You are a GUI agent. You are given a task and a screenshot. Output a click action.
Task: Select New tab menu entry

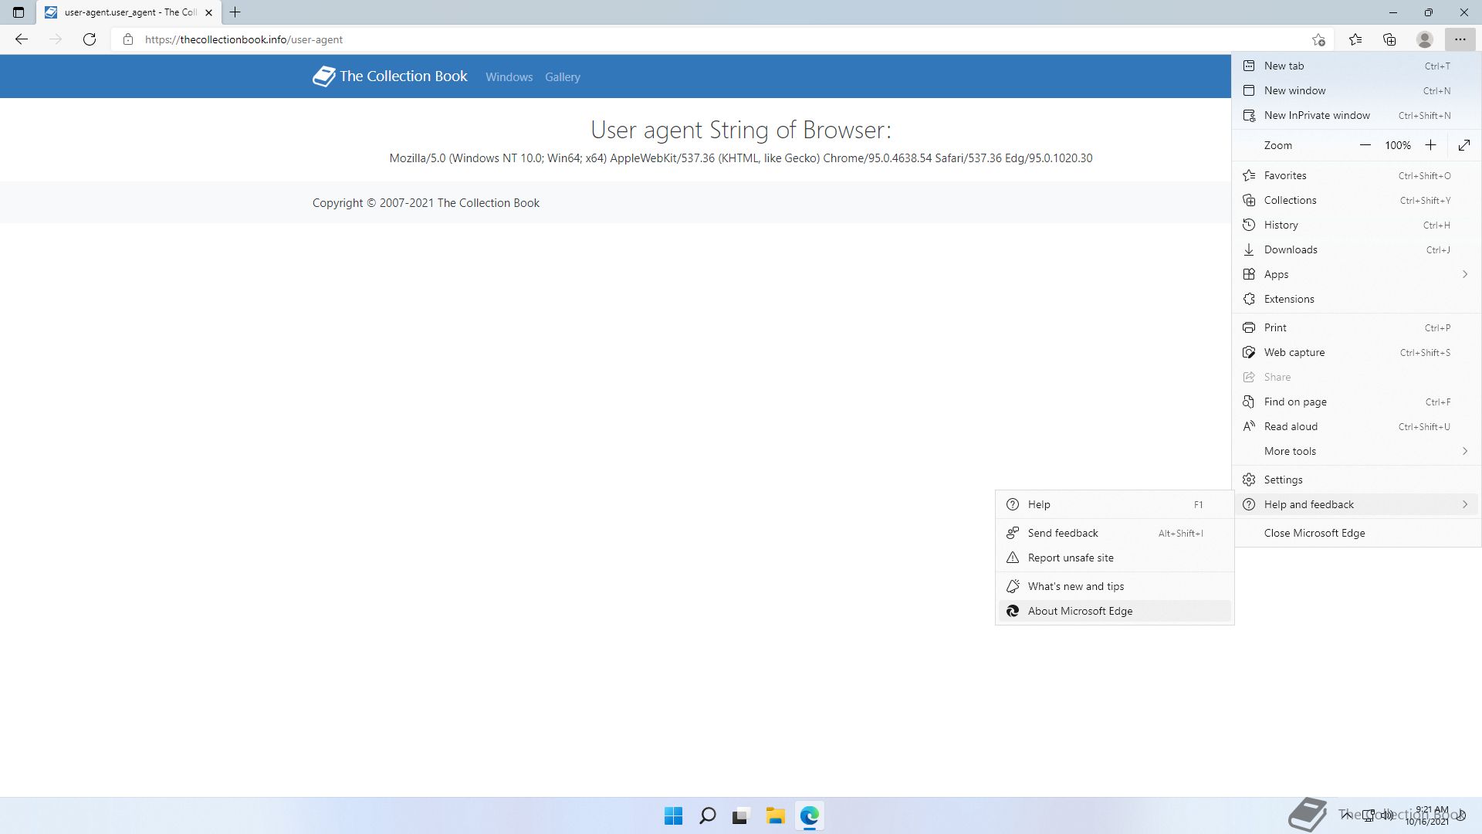click(x=1356, y=66)
